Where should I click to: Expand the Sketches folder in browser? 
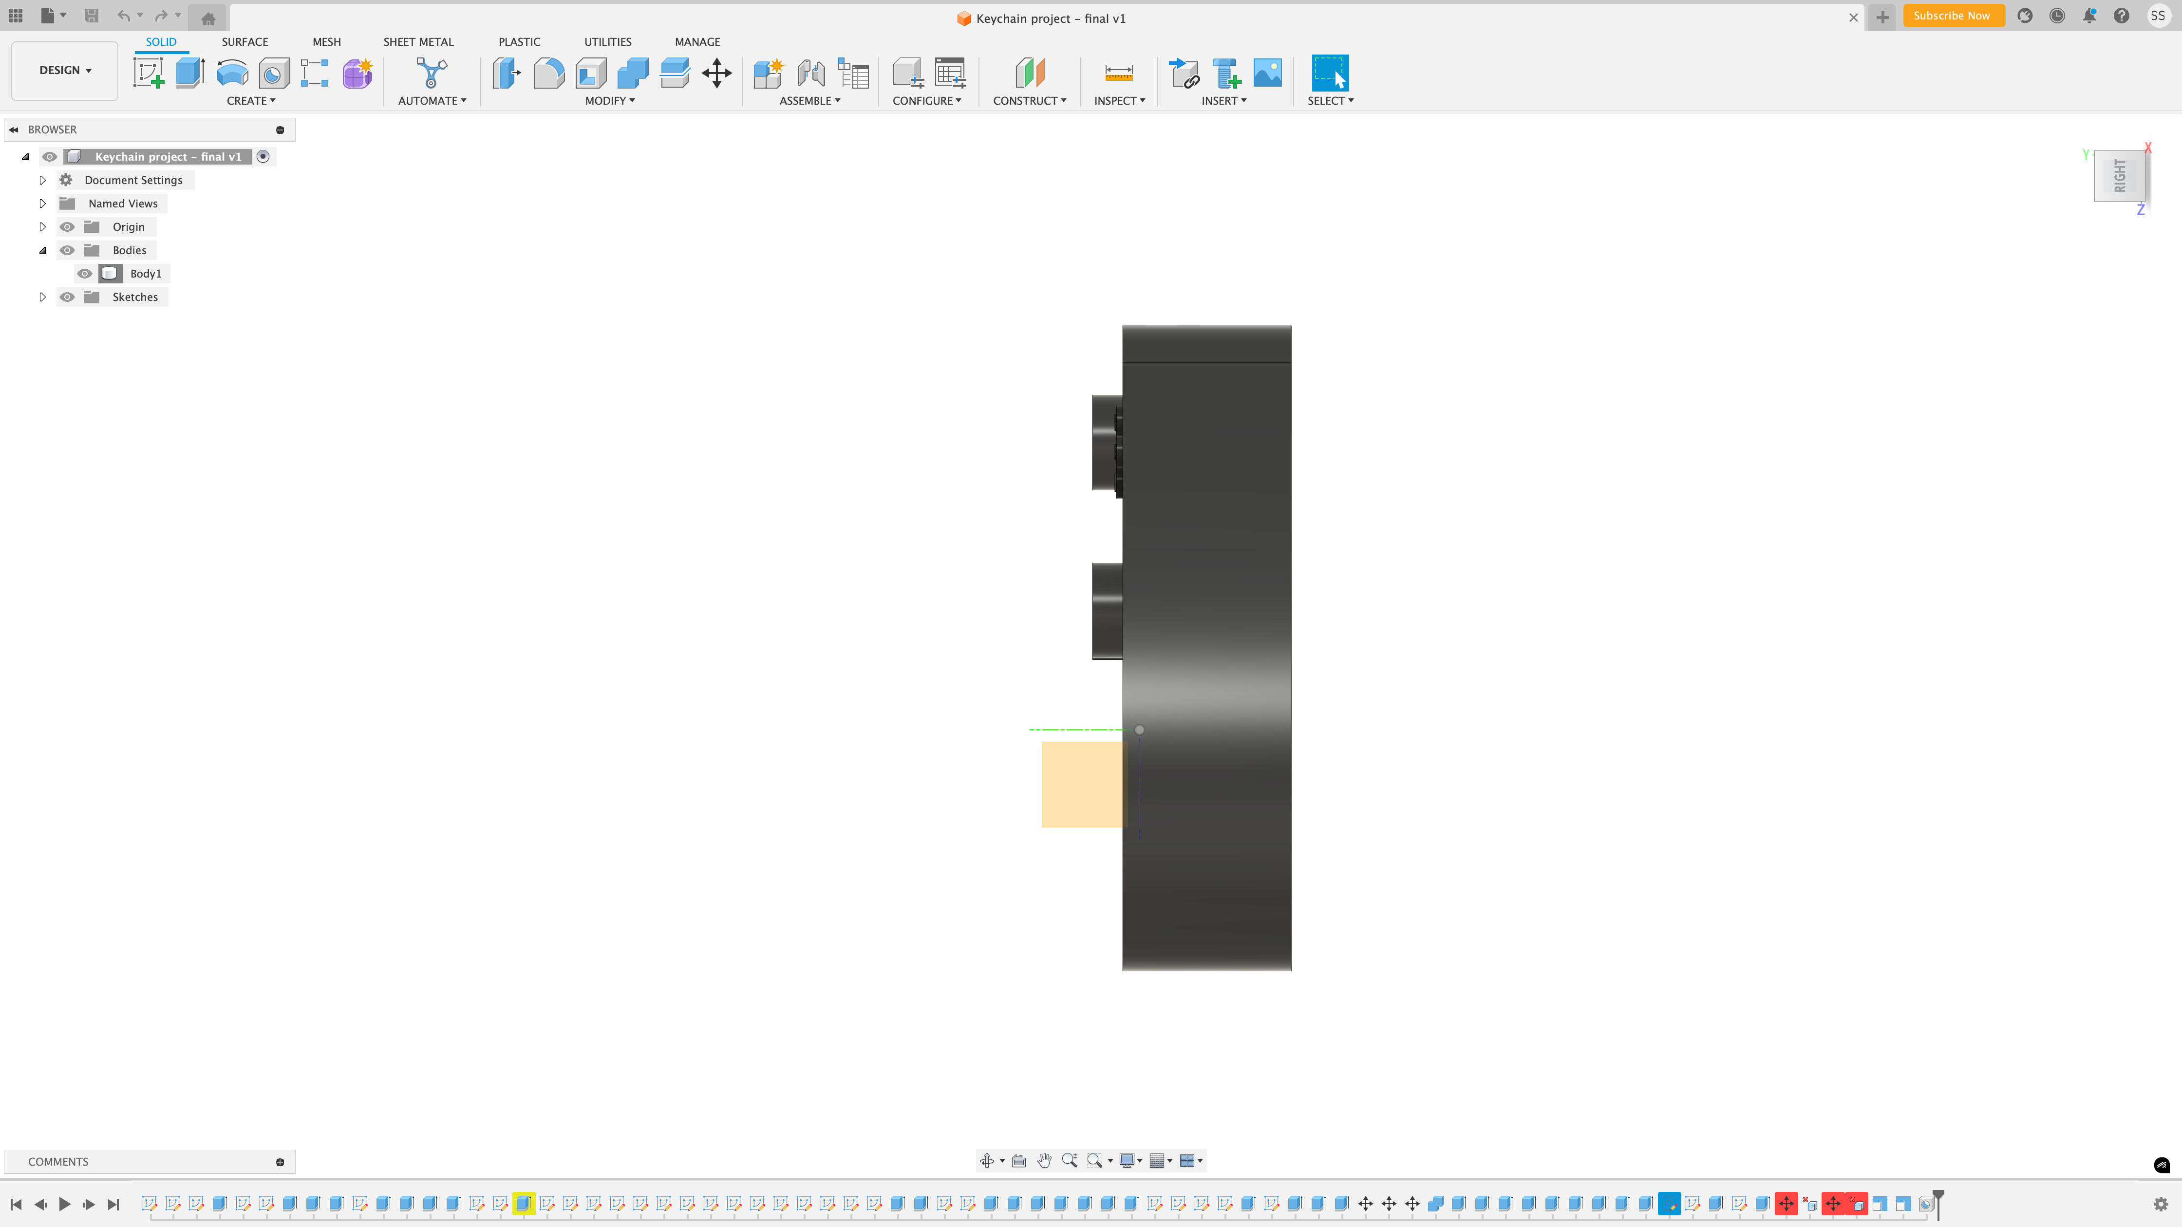pyautogui.click(x=42, y=297)
